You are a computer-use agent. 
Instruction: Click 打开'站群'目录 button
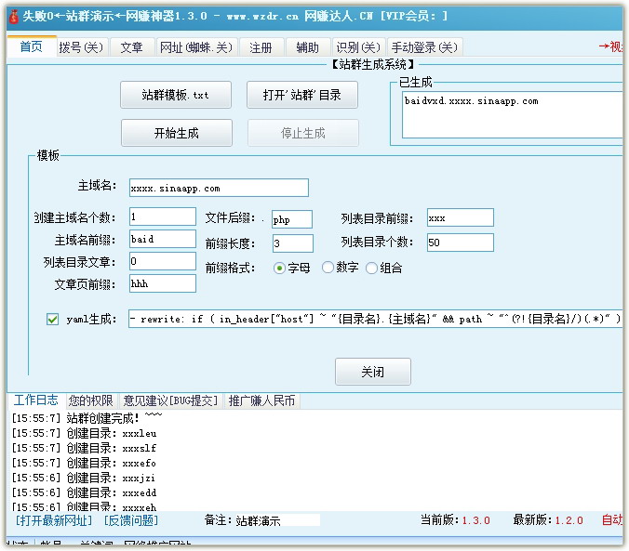coord(302,95)
